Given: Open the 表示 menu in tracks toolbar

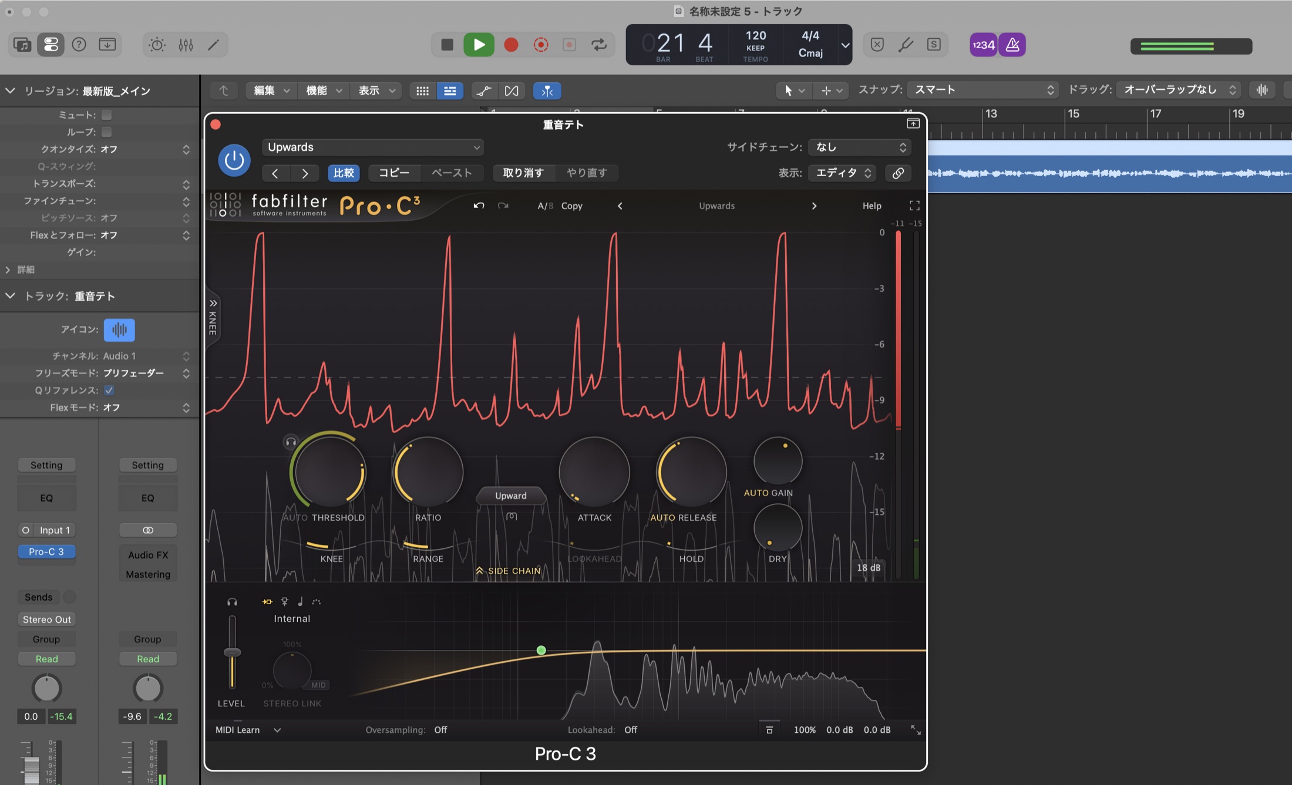Looking at the screenshot, I should (x=376, y=91).
